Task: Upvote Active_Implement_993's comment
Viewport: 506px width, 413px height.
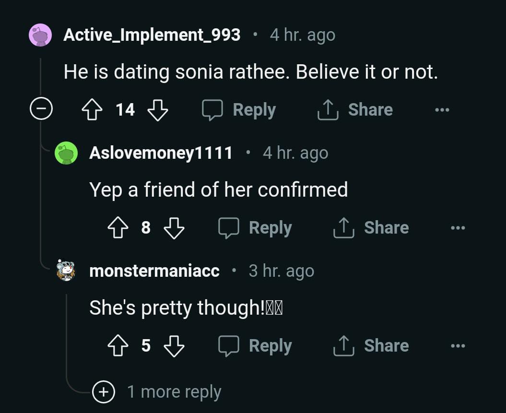Action: 93,109
